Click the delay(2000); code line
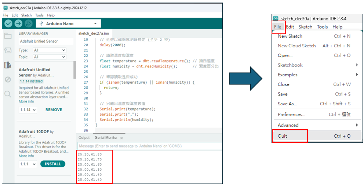Image resolution: width=364 pixels, height=185 pixels. (x=112, y=45)
